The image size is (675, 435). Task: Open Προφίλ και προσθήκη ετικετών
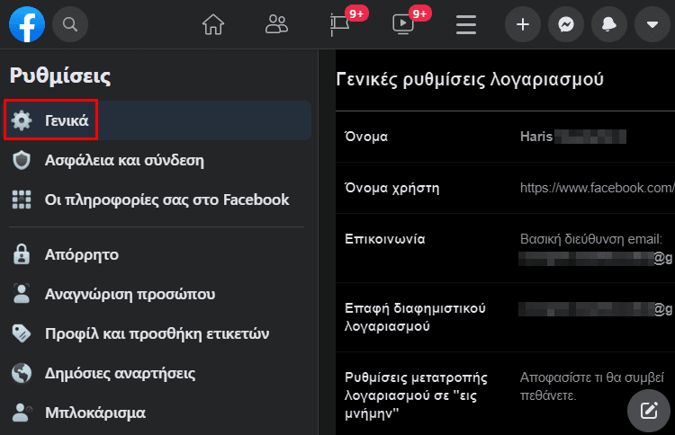coord(157,333)
